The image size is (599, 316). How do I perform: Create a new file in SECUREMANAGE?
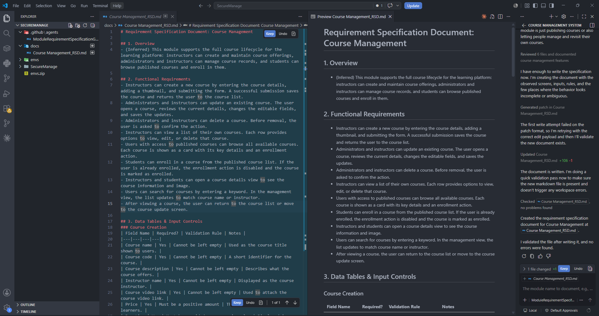(x=70, y=25)
